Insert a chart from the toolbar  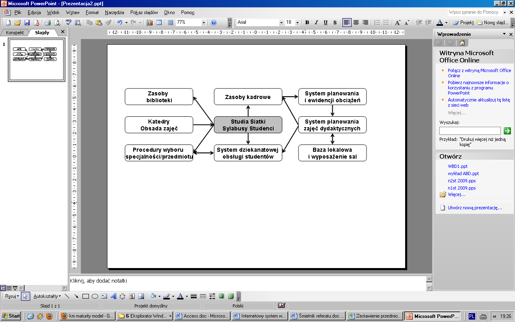[150, 23]
